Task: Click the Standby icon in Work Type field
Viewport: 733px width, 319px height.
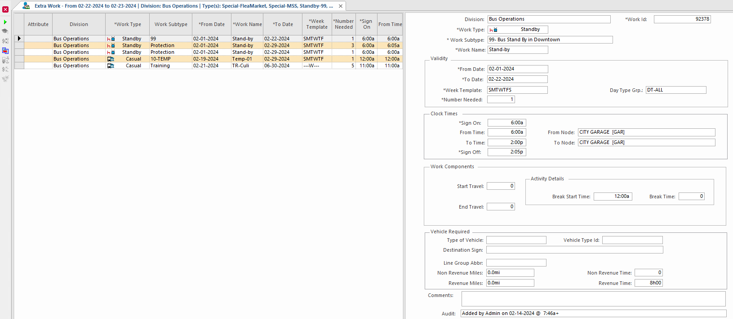Action: tap(493, 30)
